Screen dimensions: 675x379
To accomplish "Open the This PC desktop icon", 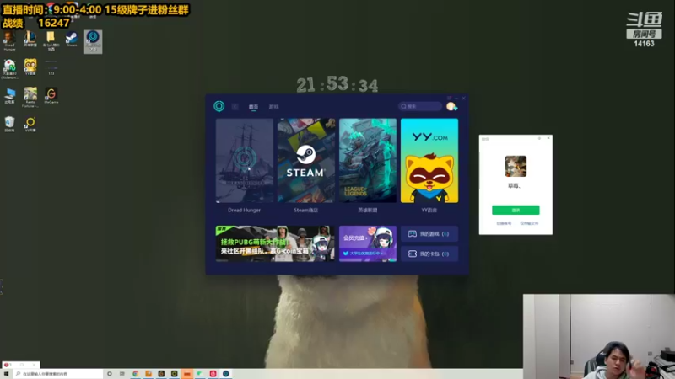I will pyautogui.click(x=9, y=96).
